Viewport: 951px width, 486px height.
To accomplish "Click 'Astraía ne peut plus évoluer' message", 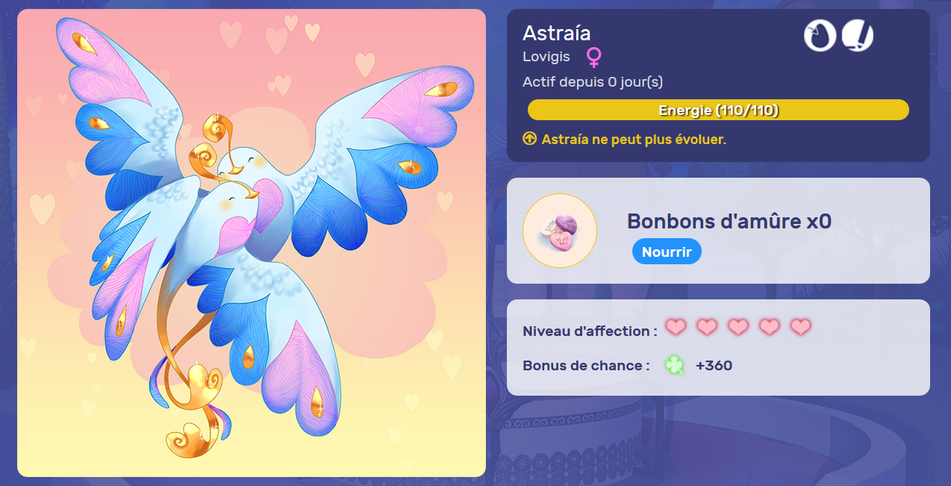I will tap(634, 140).
